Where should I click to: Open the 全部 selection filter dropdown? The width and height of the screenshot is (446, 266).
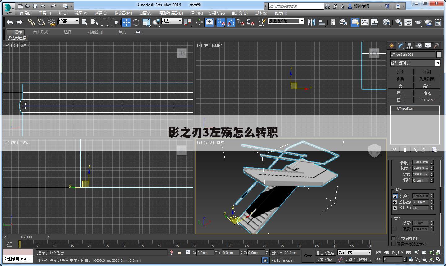point(69,21)
